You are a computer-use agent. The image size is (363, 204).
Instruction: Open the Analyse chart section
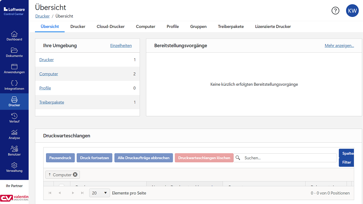click(14, 134)
